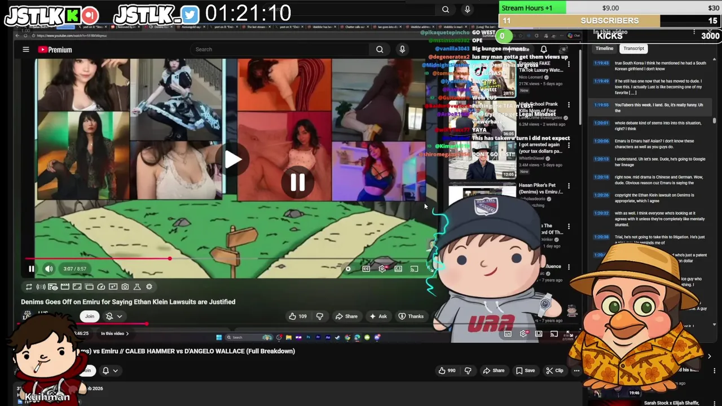Toggle the autoplay switch in the player
Viewport: 722px width, 406px height.
click(x=348, y=269)
